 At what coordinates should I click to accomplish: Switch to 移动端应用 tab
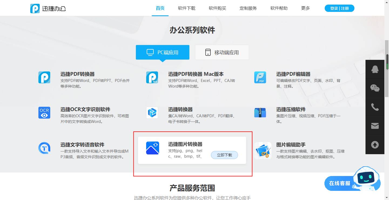tap(222, 52)
